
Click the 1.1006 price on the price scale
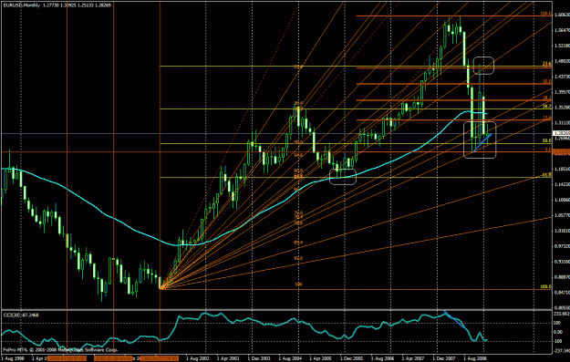coord(562,200)
